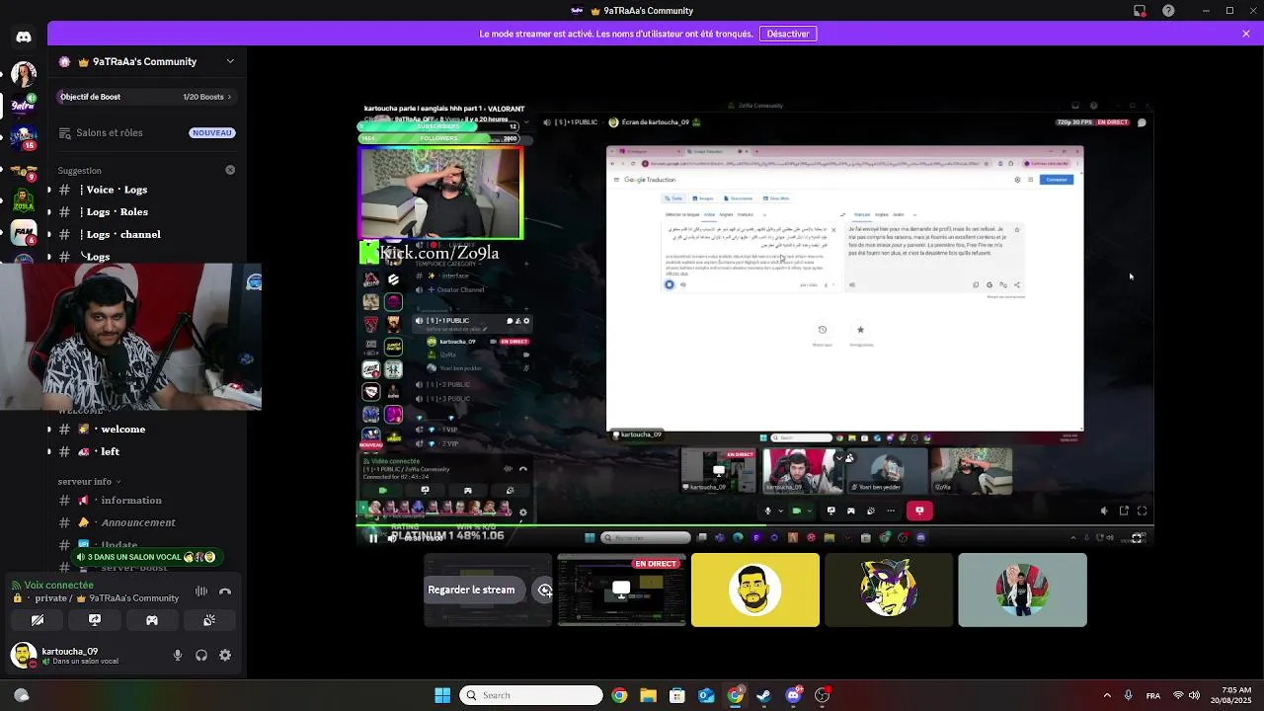The height and width of the screenshot is (711, 1264).
Task: Share your screen from voice panel
Action: (x=95, y=620)
